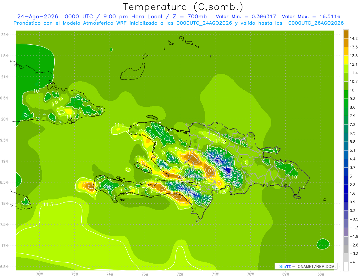
Task: Click the orange swatch between 13.5 and 14.2
Action: (x=346, y=43)
